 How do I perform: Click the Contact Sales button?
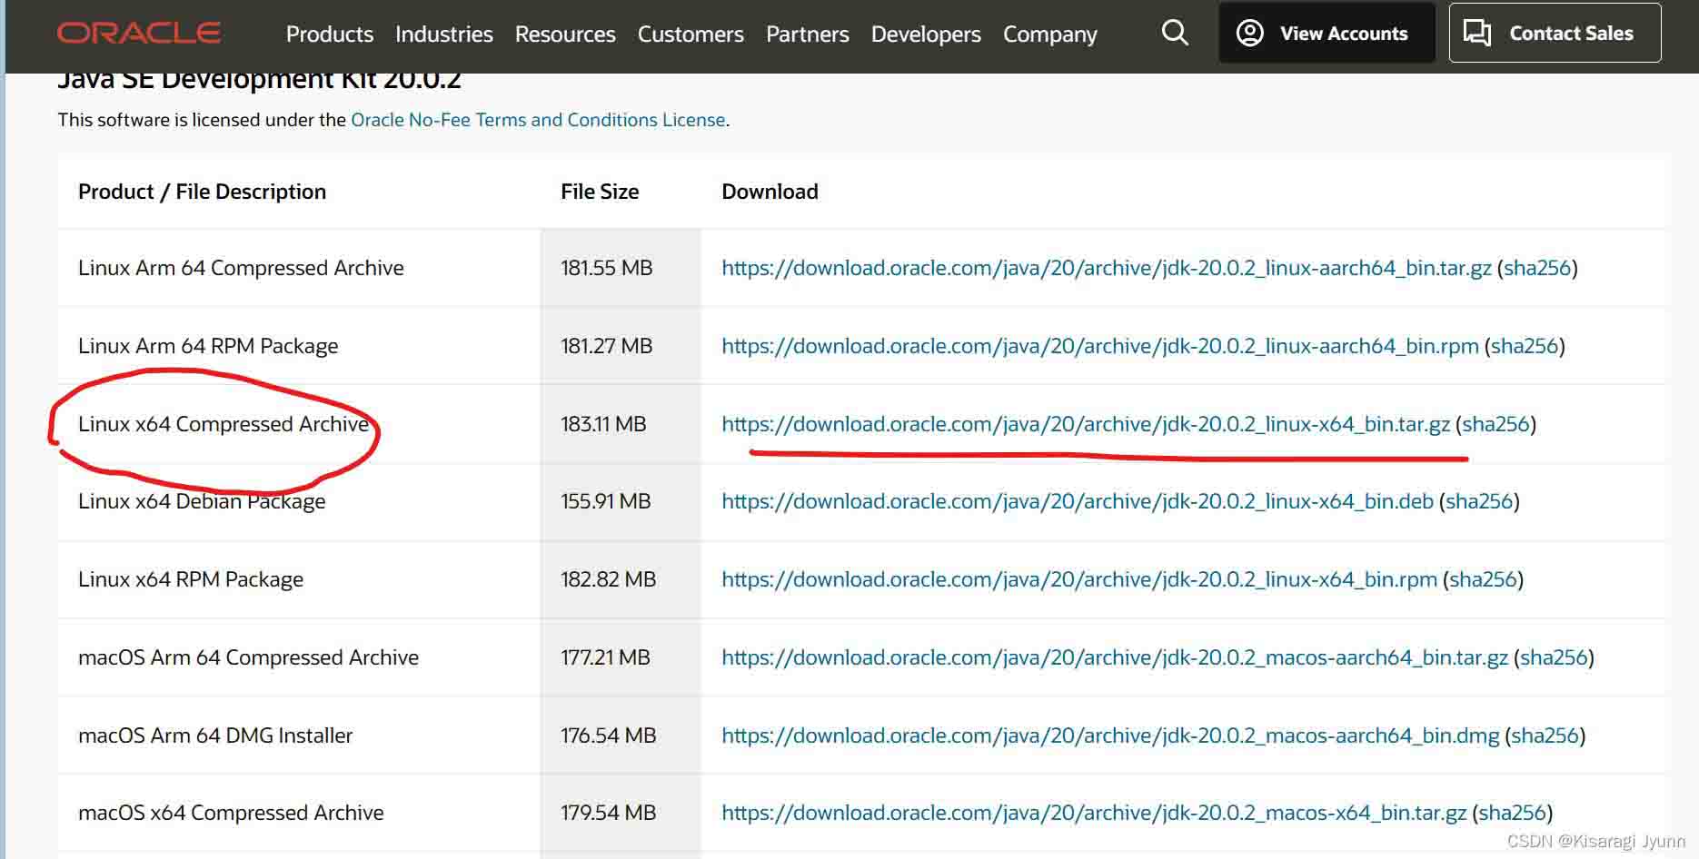(x=1555, y=33)
